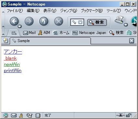Image resolution: width=138 pixels, height=119 pixels.
Task: Open a new tab with the new-tab icon
Action: pos(5,40)
